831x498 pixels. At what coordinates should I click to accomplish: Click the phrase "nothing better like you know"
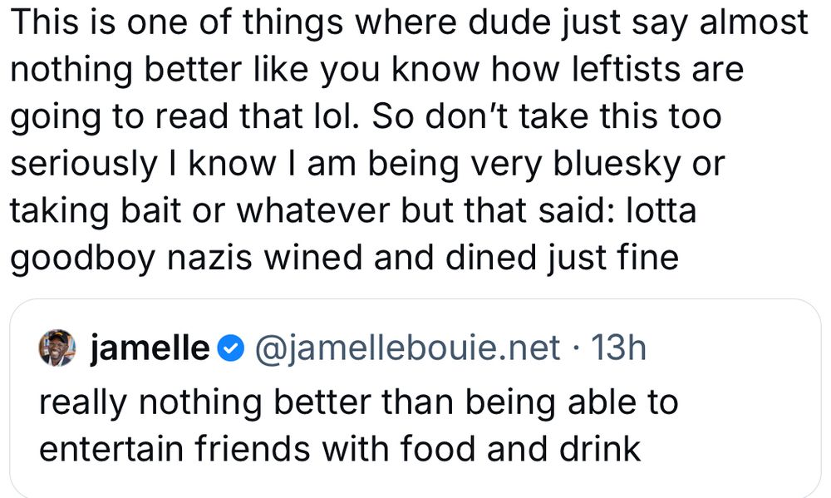[x=245, y=70]
